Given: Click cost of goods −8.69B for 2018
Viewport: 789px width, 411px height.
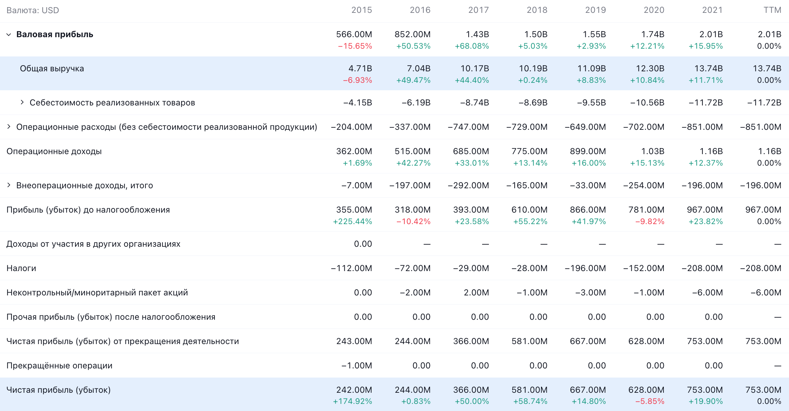Looking at the screenshot, I should point(533,103).
